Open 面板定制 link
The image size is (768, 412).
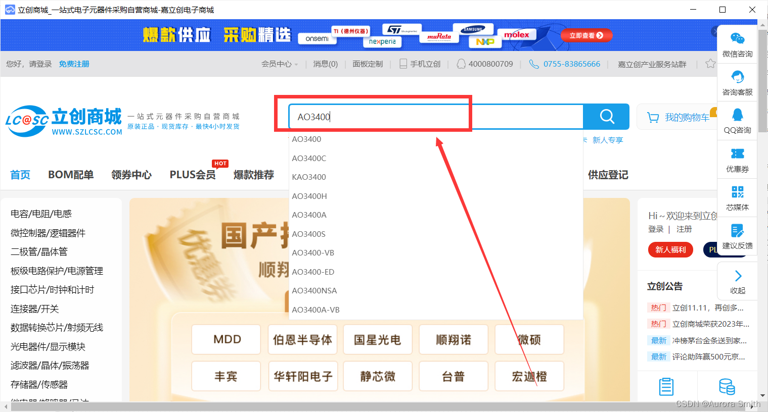coord(368,64)
